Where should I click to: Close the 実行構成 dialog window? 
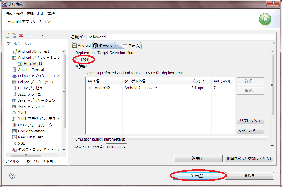[273, 3]
